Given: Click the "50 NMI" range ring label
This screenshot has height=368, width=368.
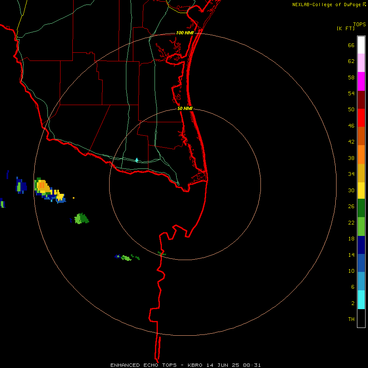Looking at the screenshot, I should tap(185, 108).
